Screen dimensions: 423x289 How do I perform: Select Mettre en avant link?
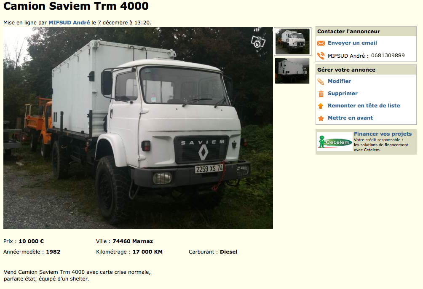click(x=350, y=118)
